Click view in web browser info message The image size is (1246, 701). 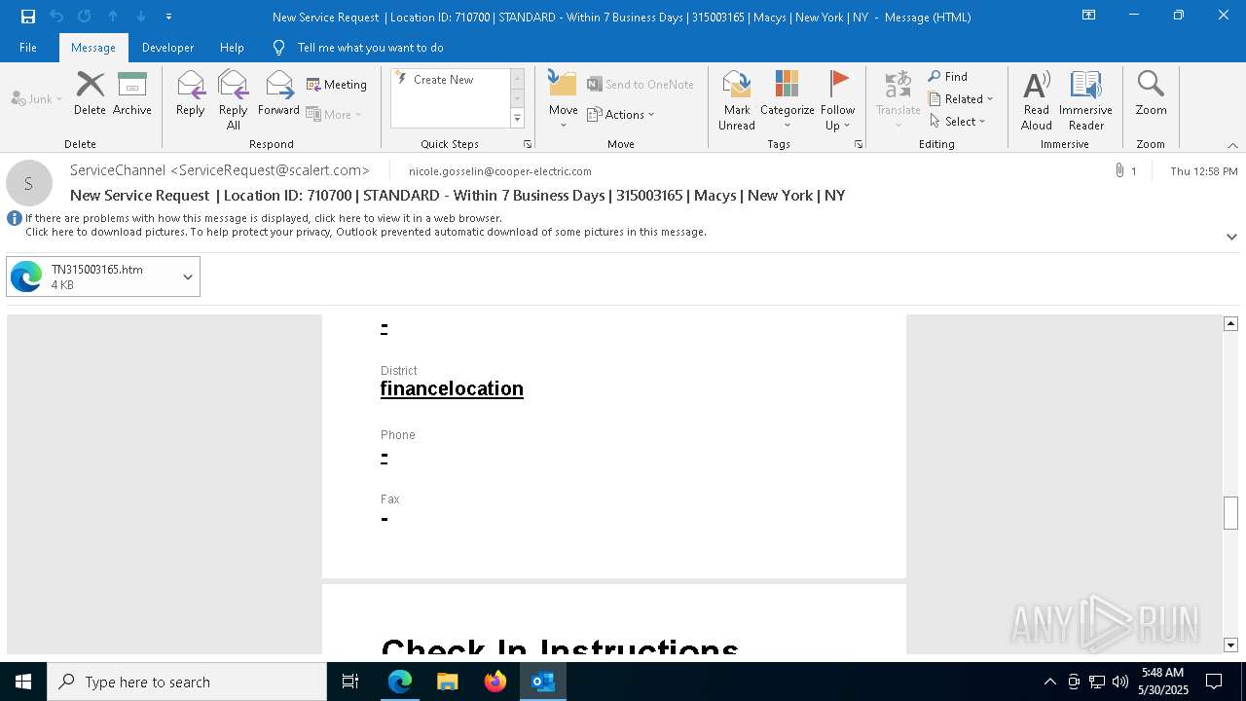264,219
